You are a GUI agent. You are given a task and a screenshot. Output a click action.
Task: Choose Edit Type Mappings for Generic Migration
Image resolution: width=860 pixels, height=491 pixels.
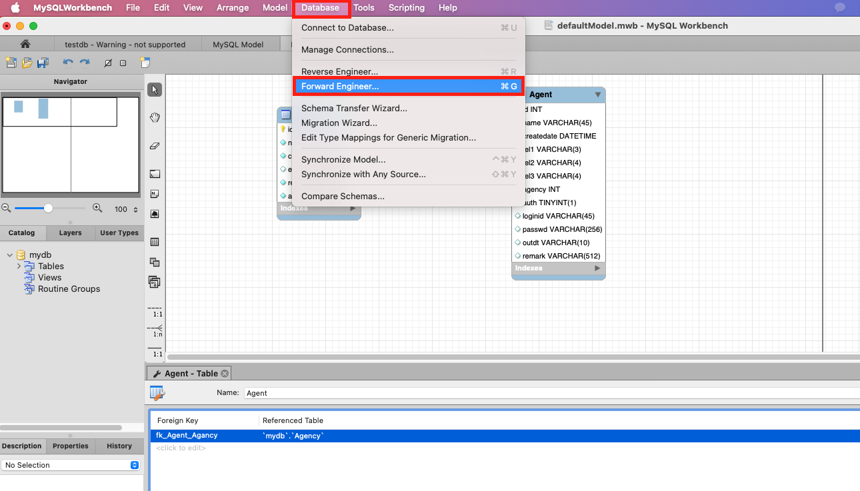click(409, 137)
